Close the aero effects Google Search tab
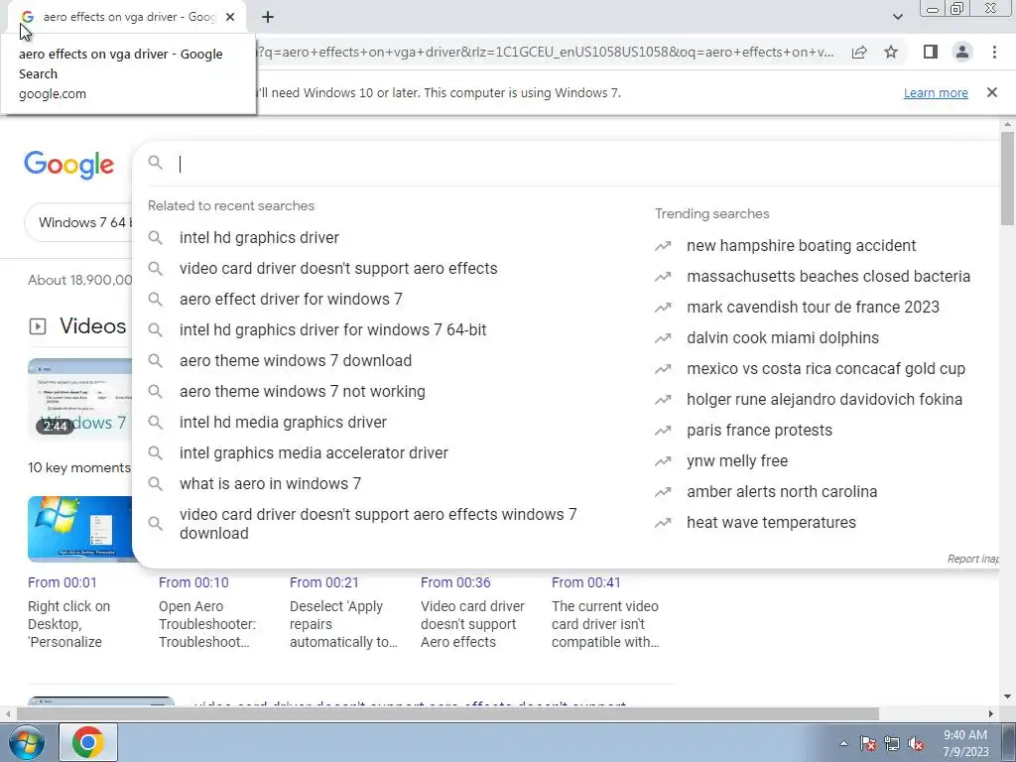 pyautogui.click(x=230, y=17)
